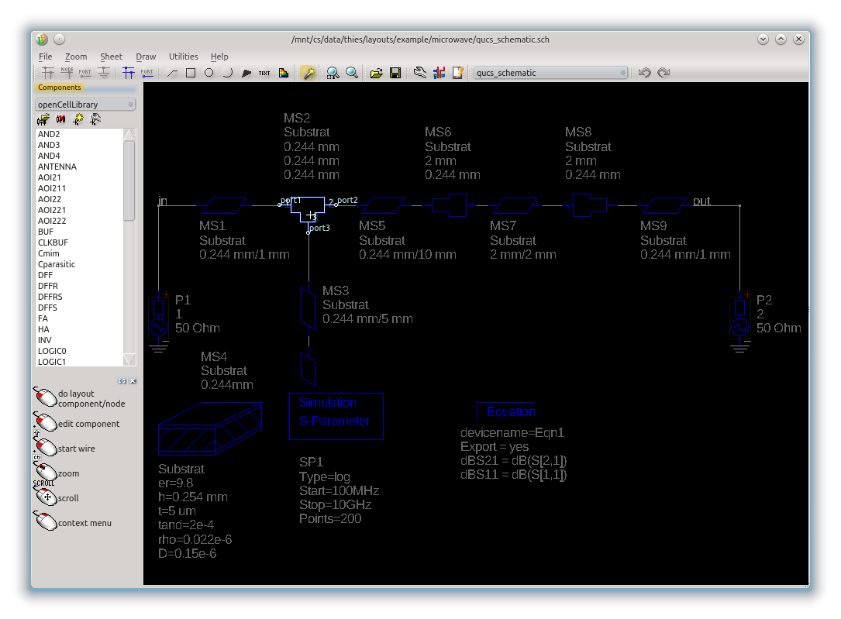Click the MS6 step component symbol

450,205
